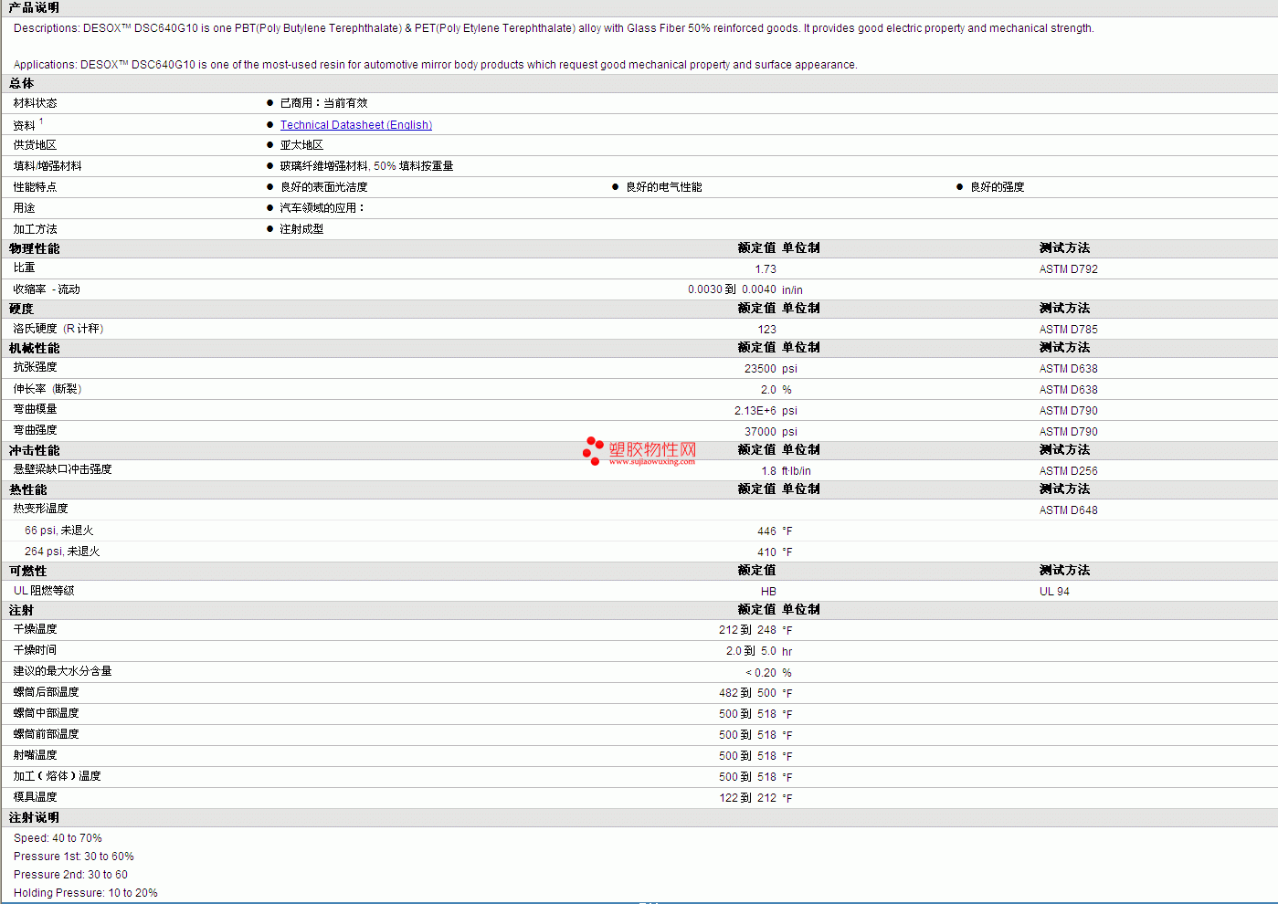Image resolution: width=1278 pixels, height=904 pixels.
Task: Select Pressure 1st: 30 to 60% note
Action: tap(73, 857)
